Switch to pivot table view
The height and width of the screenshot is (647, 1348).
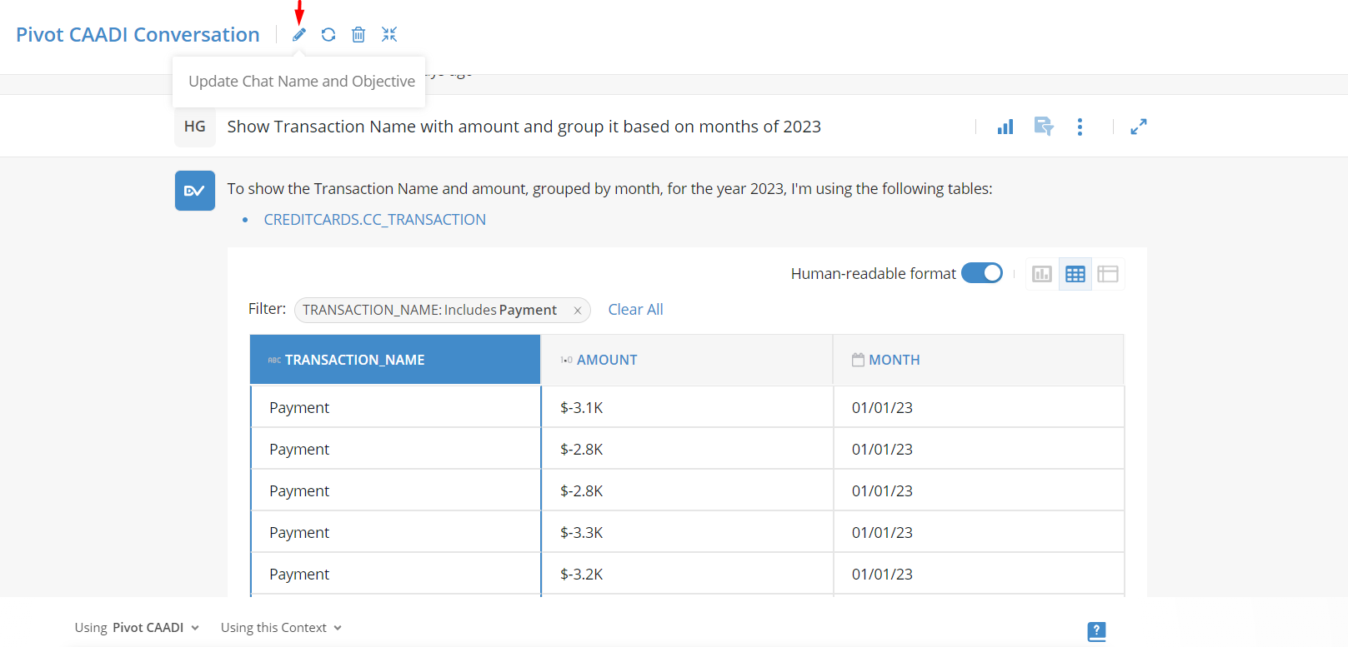[1108, 274]
